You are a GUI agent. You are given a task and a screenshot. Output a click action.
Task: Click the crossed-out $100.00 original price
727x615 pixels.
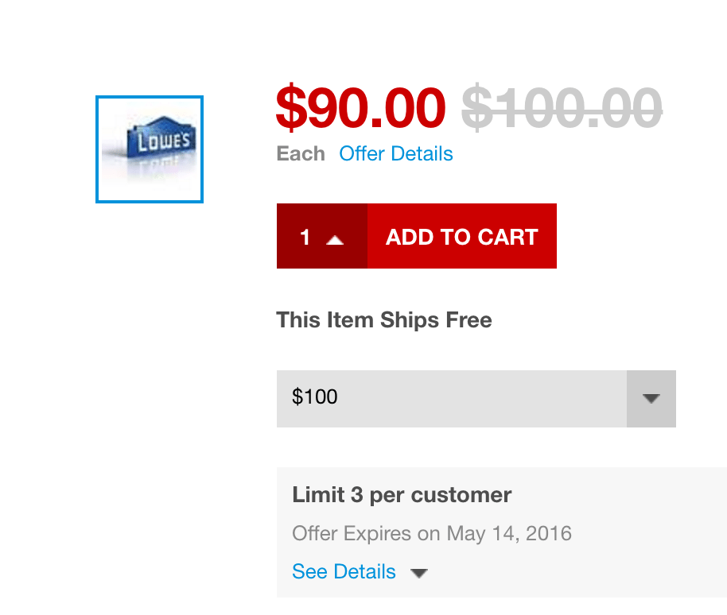click(562, 108)
